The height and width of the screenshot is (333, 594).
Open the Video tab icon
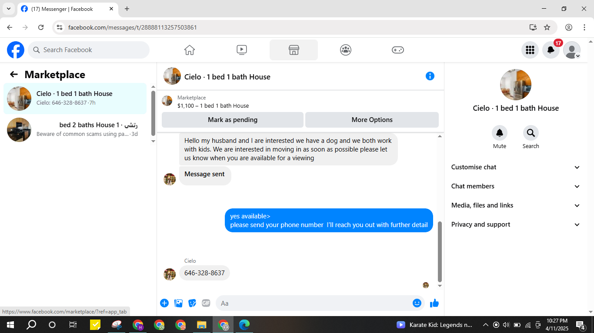[x=242, y=50]
